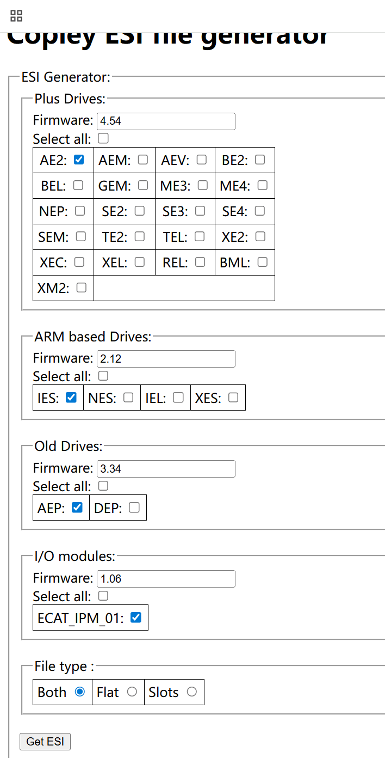Image resolution: width=385 pixels, height=758 pixels.
Task: Enable the XM2 checkbox
Action: (82, 288)
